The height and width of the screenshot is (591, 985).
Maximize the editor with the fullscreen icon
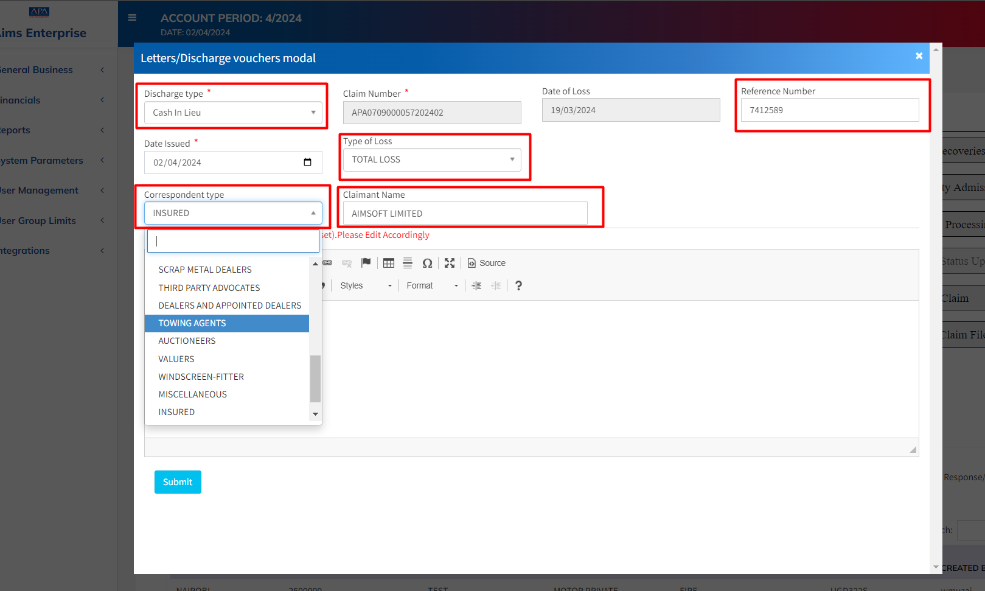[x=450, y=263]
